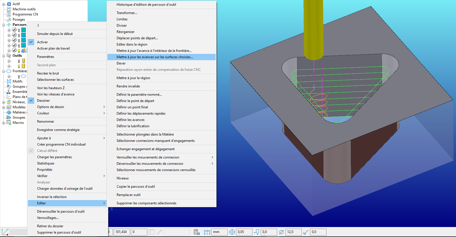Click the Machine-outils icon in explorer

coord(9,9)
